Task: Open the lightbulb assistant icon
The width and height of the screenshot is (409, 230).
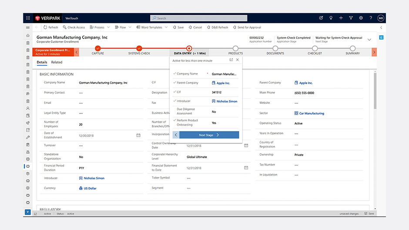Action: coord(331,18)
